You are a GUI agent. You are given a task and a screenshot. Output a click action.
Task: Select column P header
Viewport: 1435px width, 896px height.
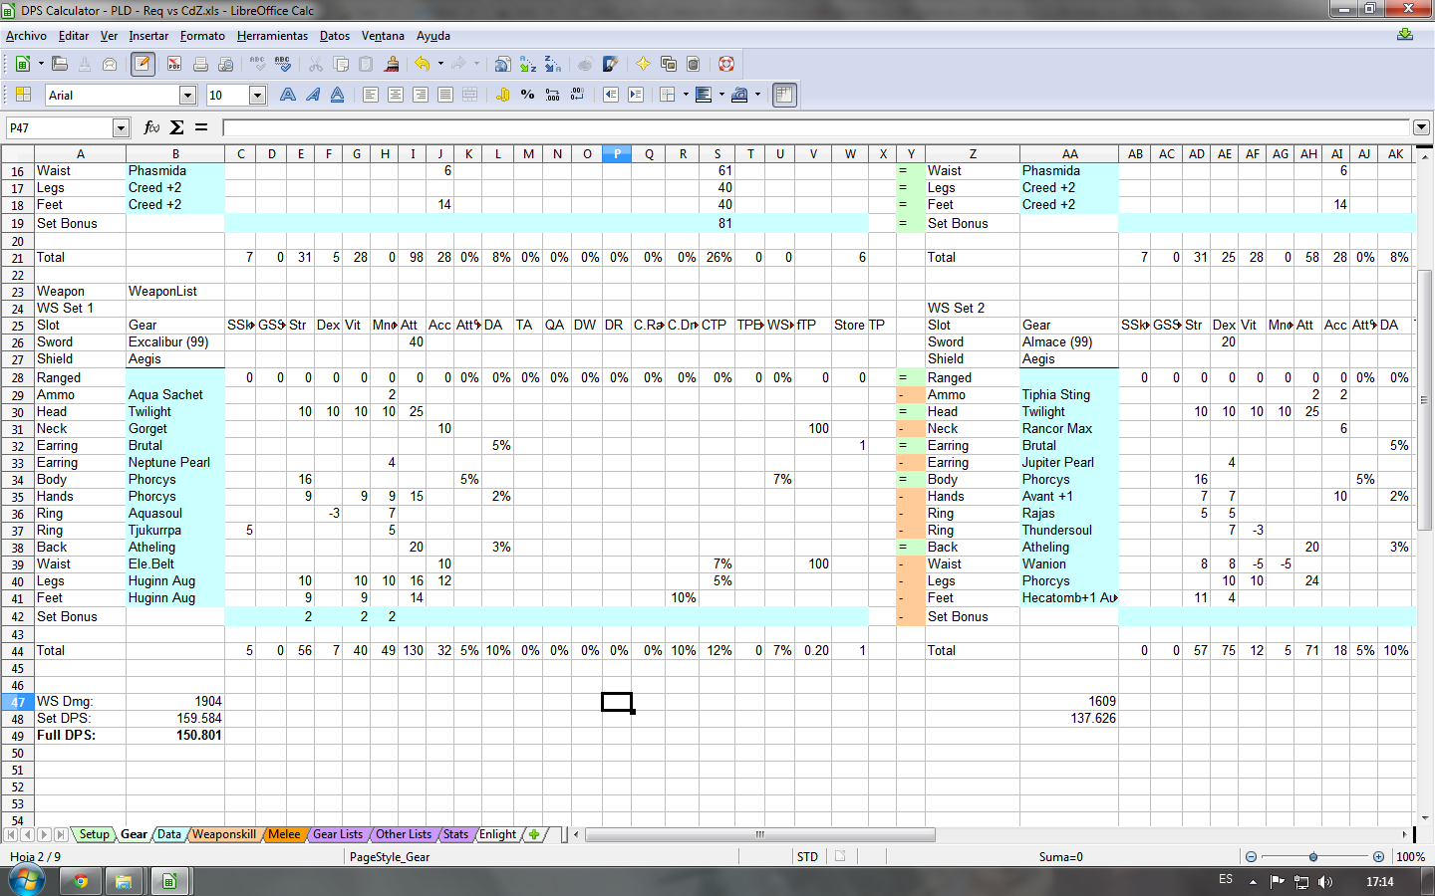617,153
